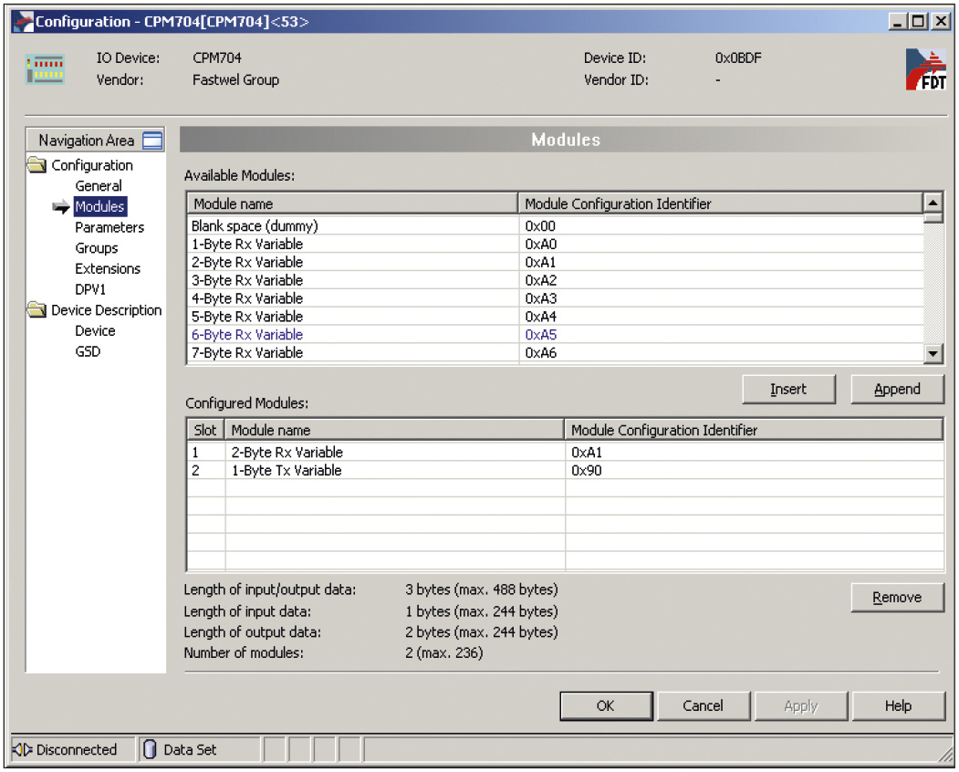This screenshot has width=959, height=772.
Task: Click the available modules scroll up arrow
Action: [x=933, y=203]
